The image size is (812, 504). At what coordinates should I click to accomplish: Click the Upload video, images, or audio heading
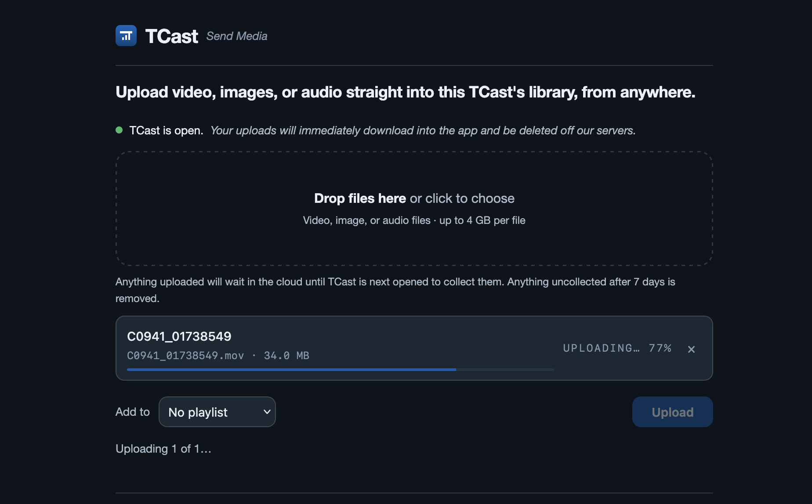[x=405, y=92]
